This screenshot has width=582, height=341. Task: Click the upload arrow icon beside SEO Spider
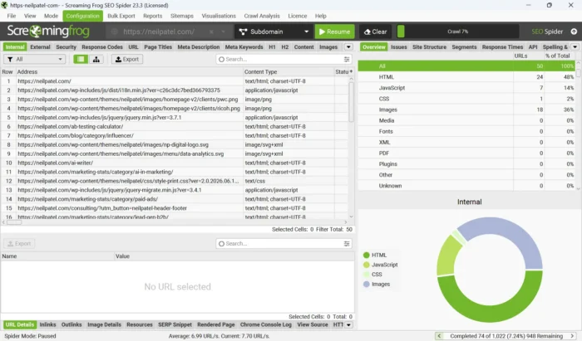click(x=574, y=32)
